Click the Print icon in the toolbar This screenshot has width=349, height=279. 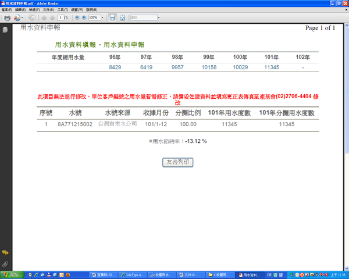point(7,17)
